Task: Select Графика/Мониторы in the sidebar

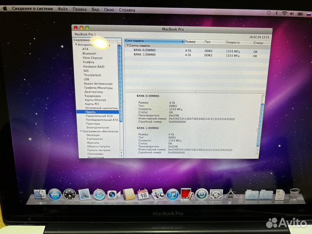Action: click(98, 88)
